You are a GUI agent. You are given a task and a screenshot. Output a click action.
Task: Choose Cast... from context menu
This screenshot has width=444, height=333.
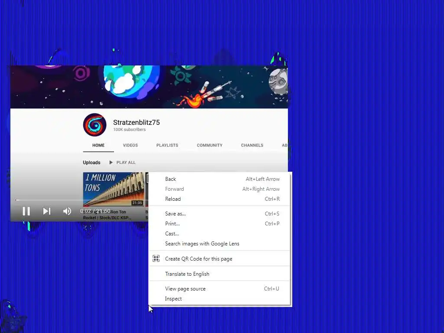219,234
